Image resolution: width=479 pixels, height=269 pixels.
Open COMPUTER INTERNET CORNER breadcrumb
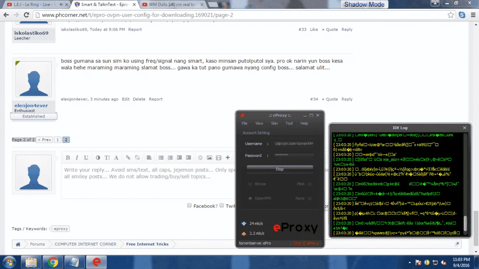85,244
